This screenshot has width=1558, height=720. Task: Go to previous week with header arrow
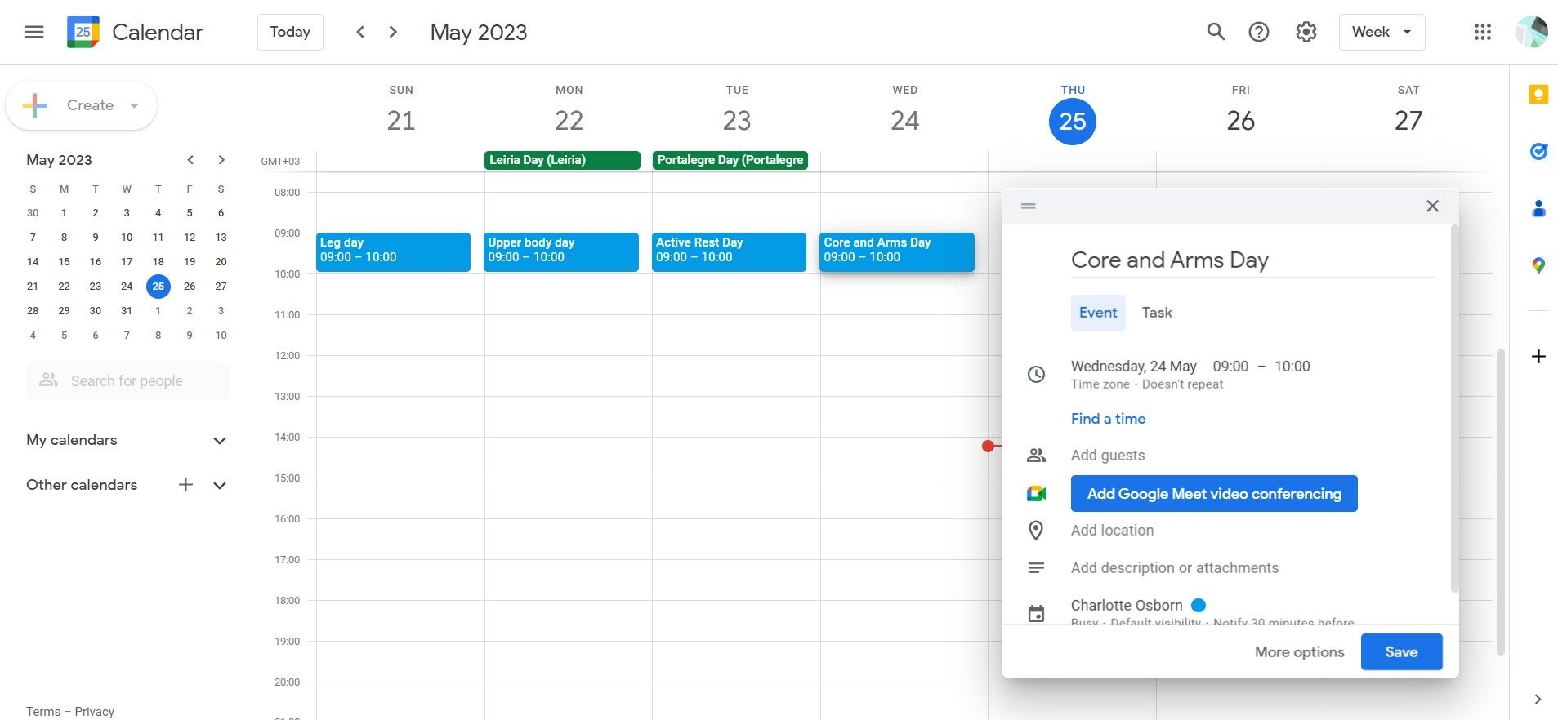point(360,32)
